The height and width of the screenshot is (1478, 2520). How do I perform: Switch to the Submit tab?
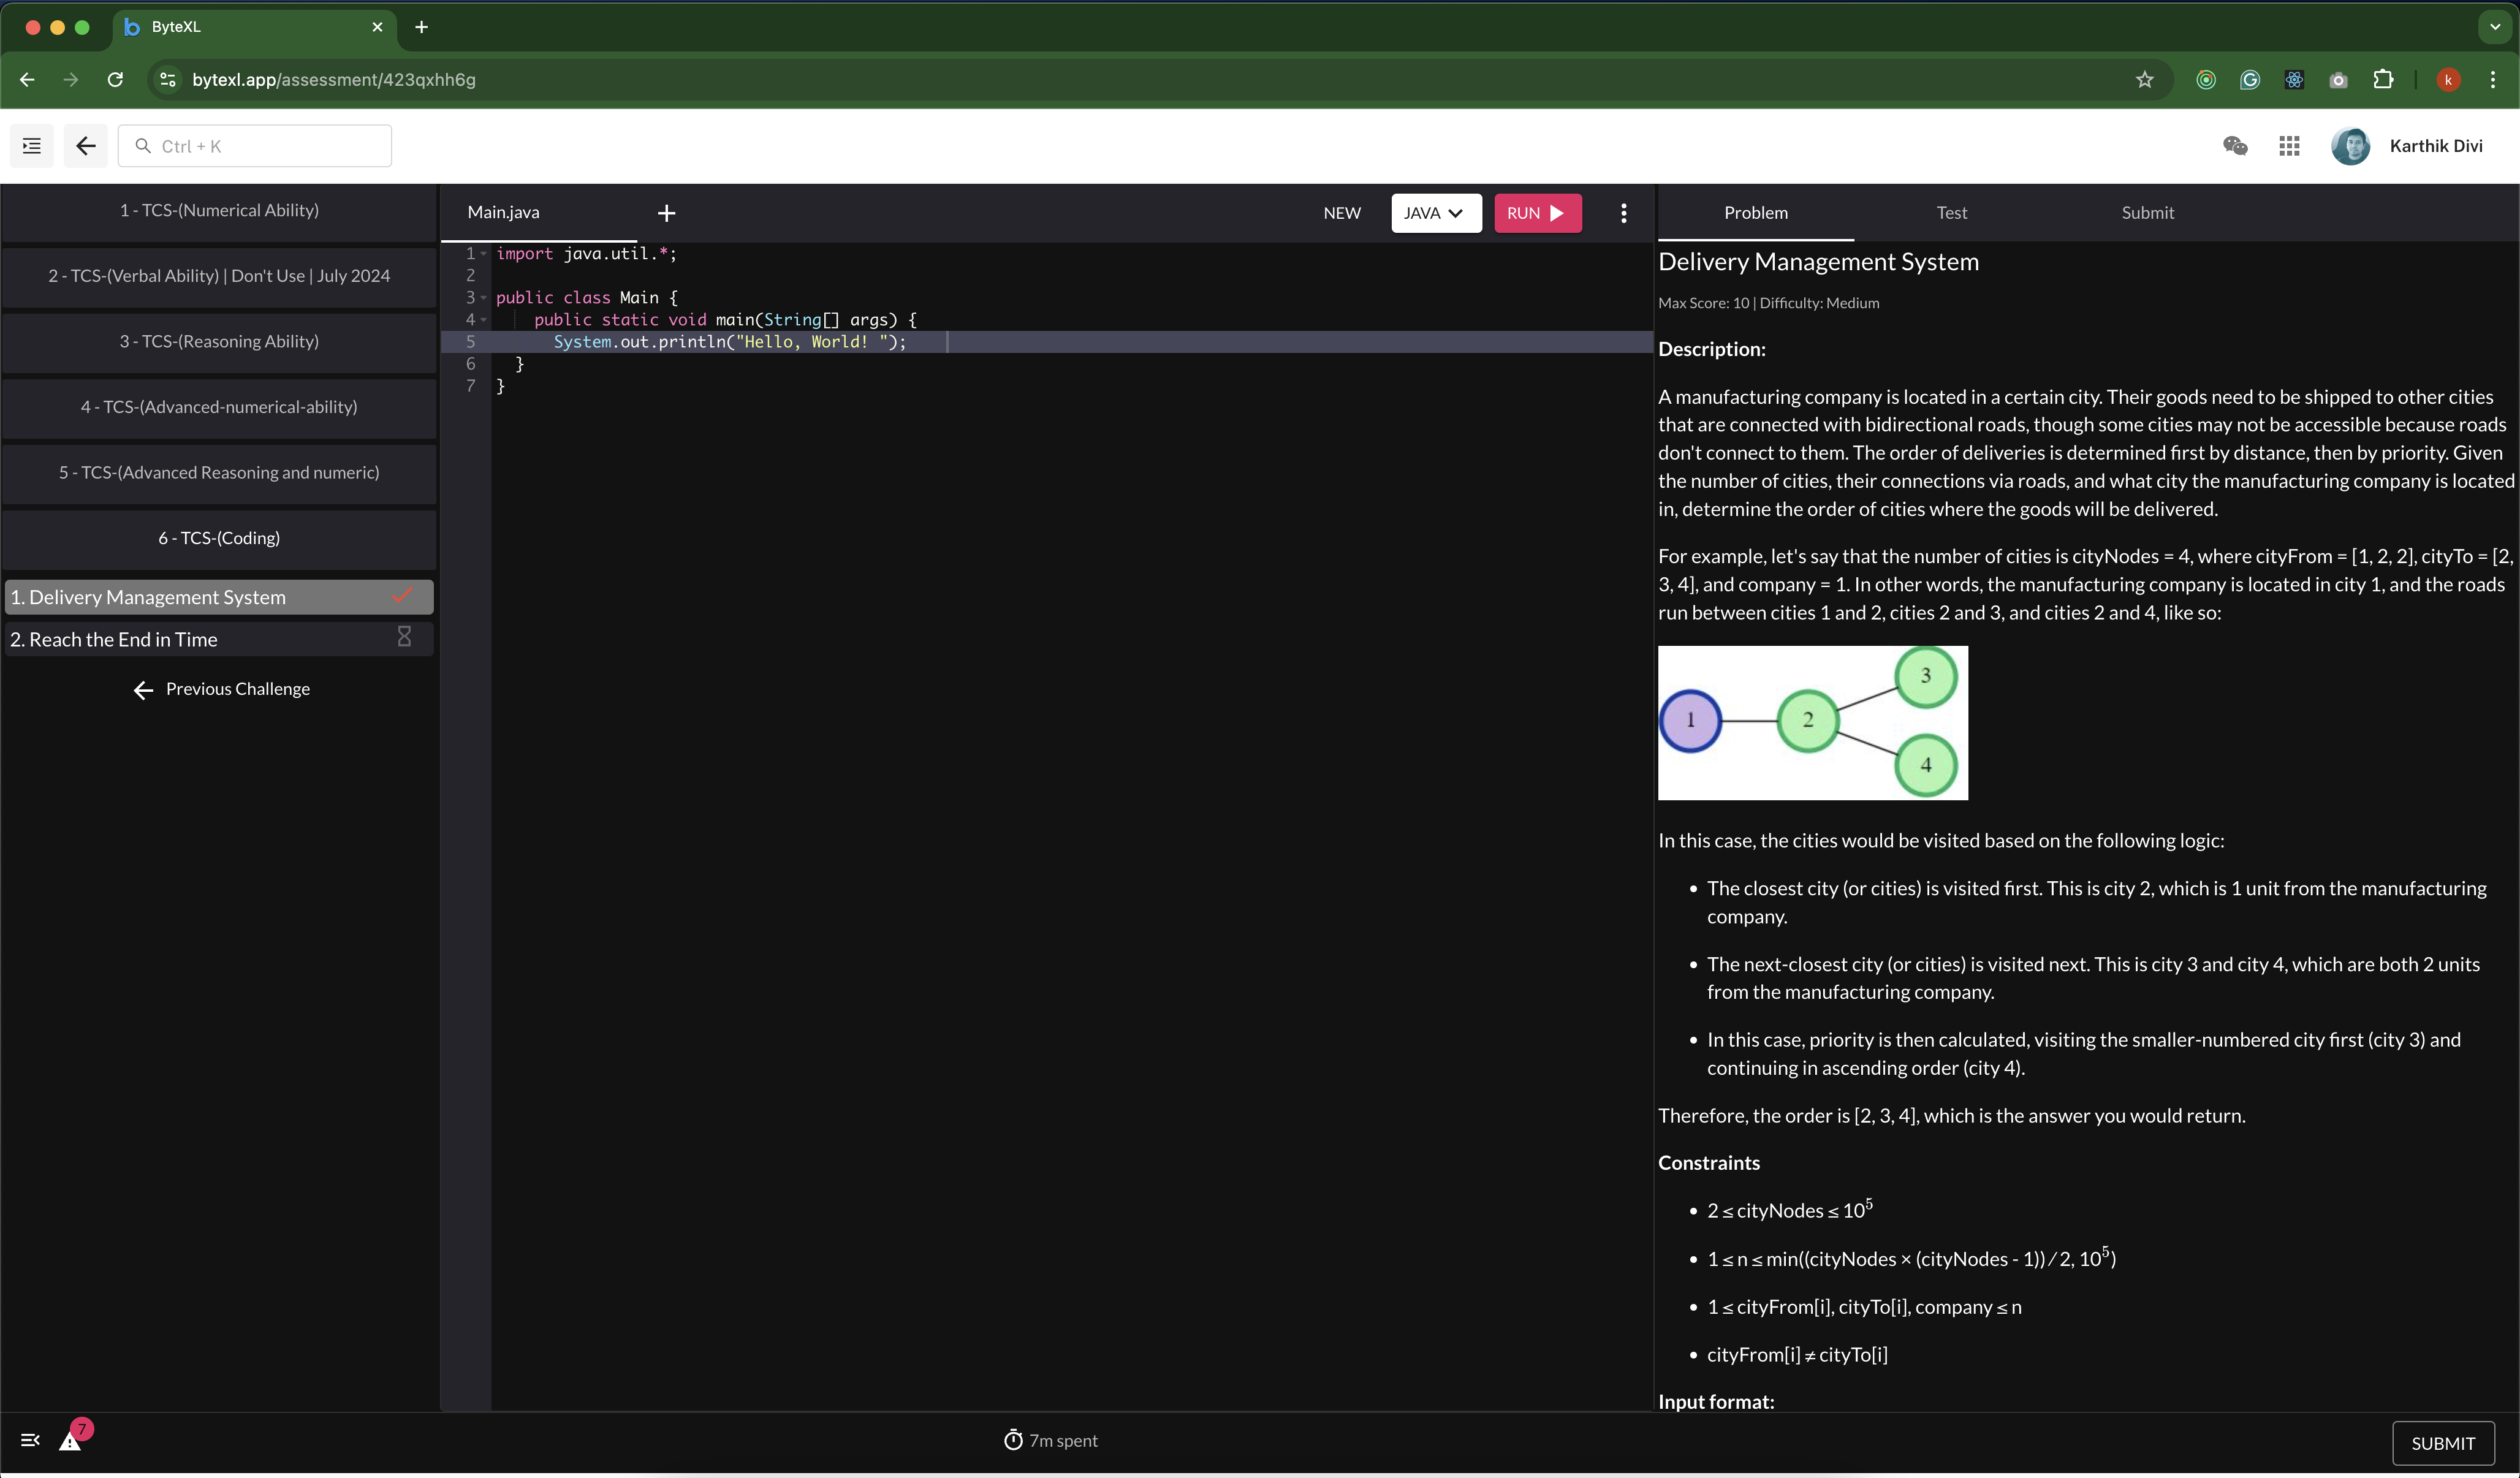click(x=2148, y=212)
